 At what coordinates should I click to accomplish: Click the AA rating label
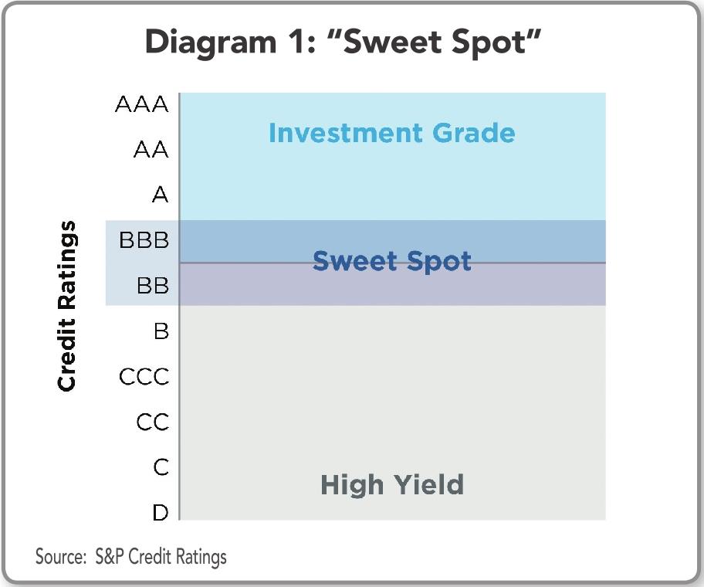151,150
